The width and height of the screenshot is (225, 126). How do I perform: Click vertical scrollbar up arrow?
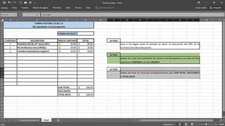pos(224,20)
